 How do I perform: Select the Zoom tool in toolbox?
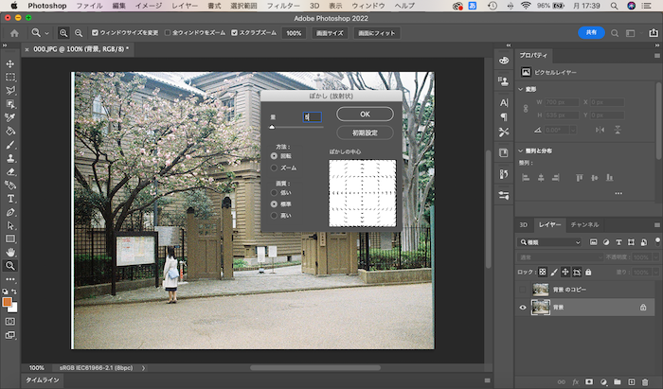pos(10,266)
